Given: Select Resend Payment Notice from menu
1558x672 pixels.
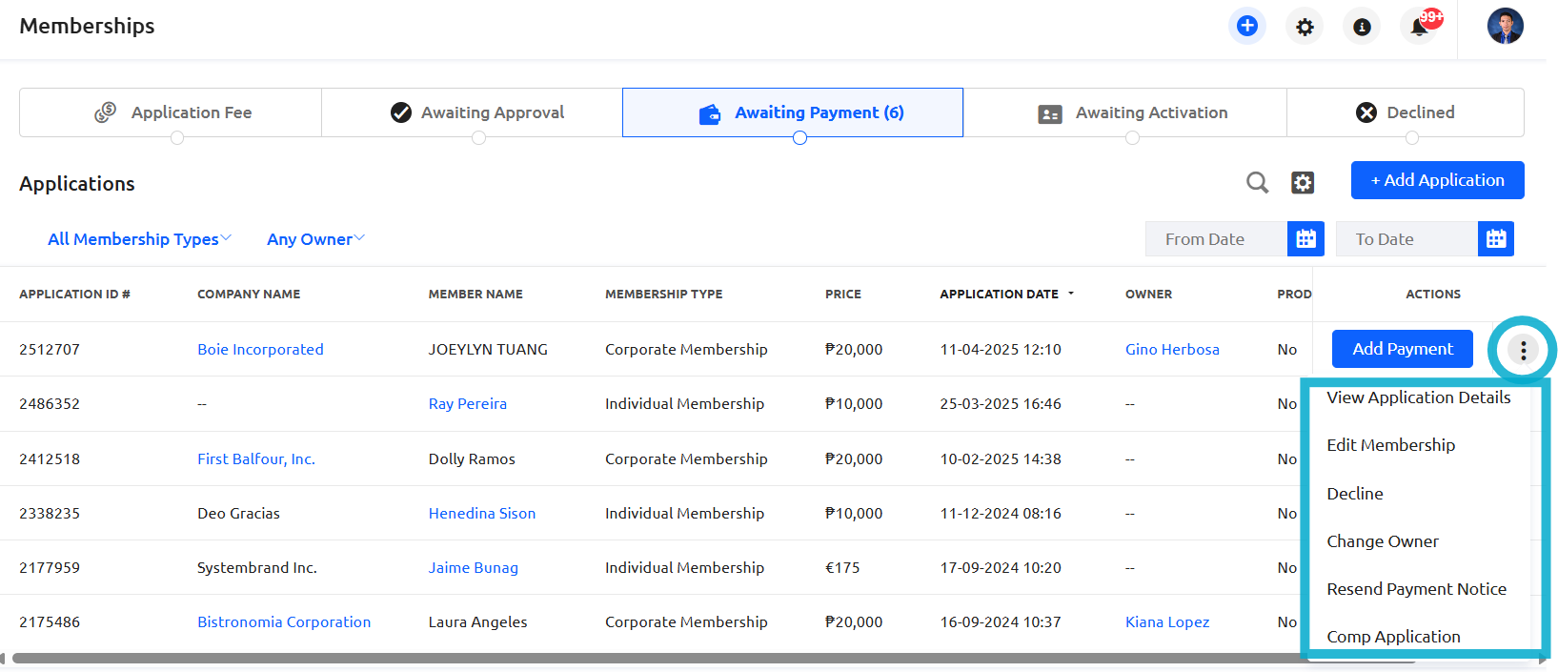Looking at the screenshot, I should pos(1416,589).
